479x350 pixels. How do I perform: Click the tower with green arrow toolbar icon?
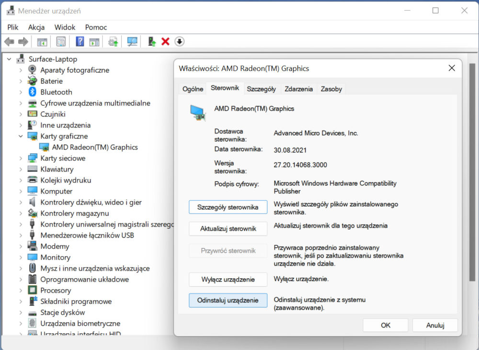pos(151,42)
